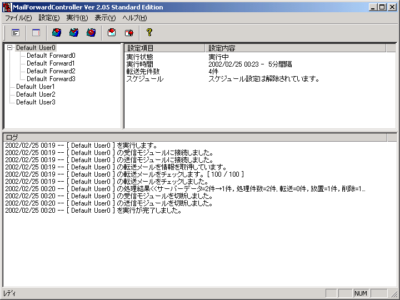The height and width of the screenshot is (300, 400).
Task: Click the schedule setting cleared message
Action: (x=264, y=79)
